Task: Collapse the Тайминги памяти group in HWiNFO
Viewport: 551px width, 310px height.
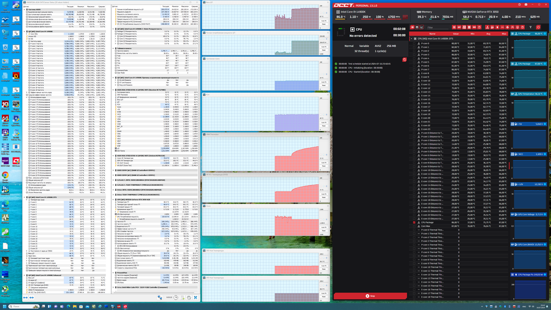Action: point(113,49)
